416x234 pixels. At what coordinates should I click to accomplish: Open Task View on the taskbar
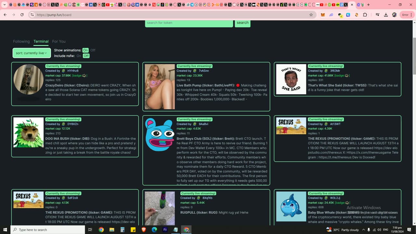click(90, 230)
